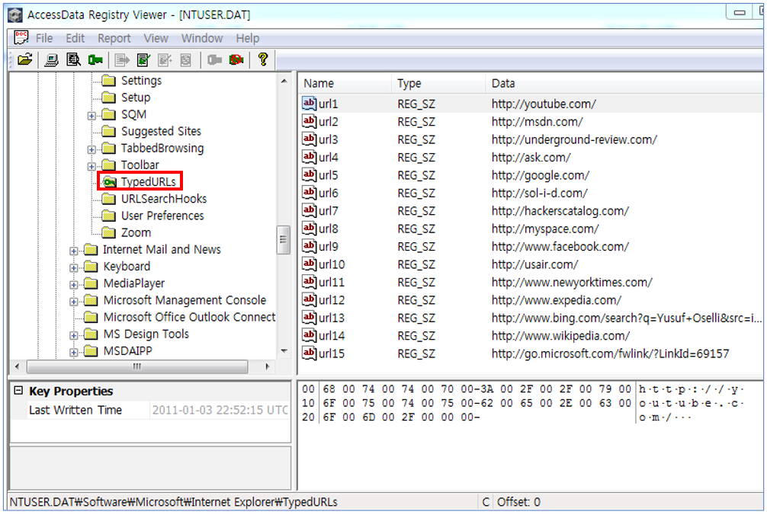Click the greyed document-arrow toolbar icon
The width and height of the screenshot is (767, 515).
click(x=121, y=59)
